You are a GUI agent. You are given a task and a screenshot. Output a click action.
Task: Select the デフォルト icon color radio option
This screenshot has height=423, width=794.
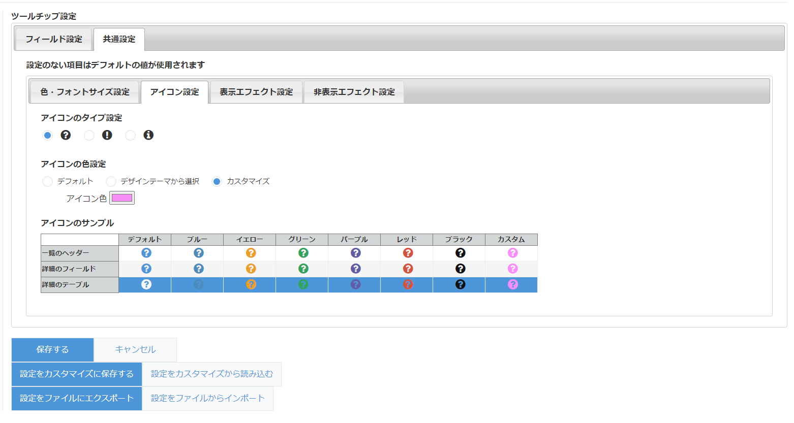point(47,181)
